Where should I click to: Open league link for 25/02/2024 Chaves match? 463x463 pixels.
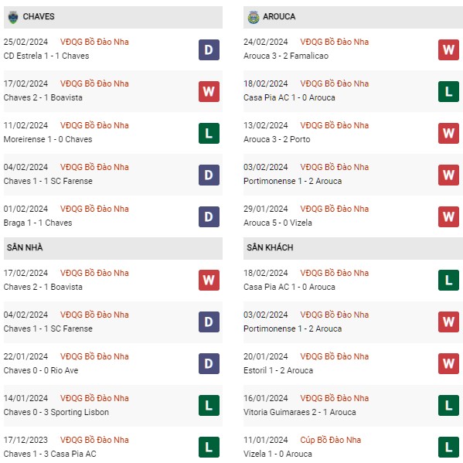coord(94,42)
